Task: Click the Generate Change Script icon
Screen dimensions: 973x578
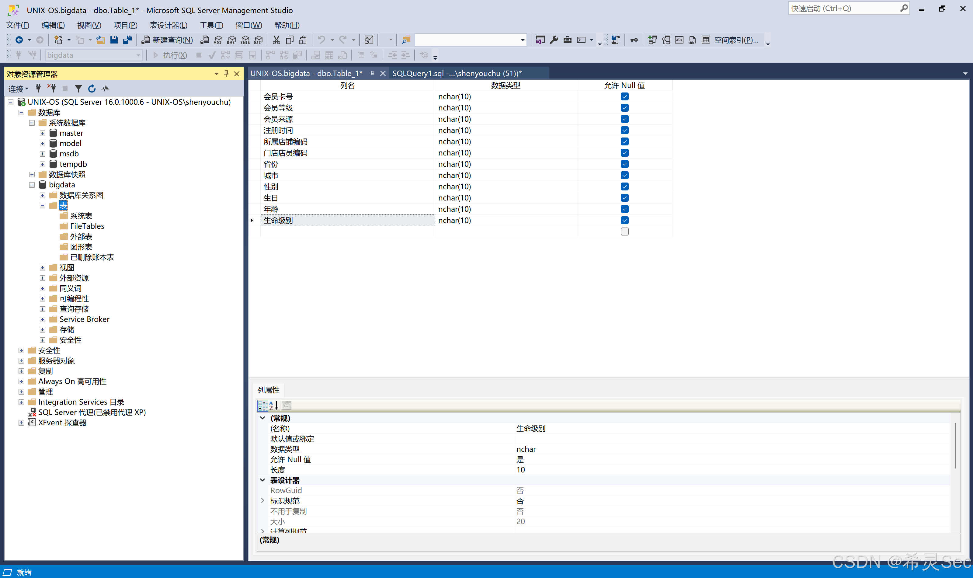Action: pos(616,40)
